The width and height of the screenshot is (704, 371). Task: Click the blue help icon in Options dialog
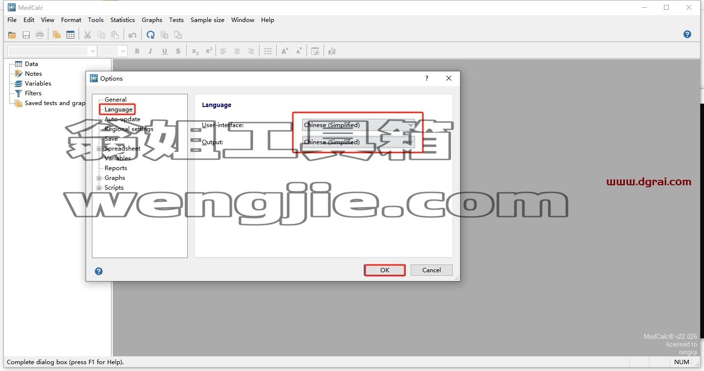(99, 271)
